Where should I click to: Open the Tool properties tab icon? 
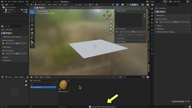point(152,9)
